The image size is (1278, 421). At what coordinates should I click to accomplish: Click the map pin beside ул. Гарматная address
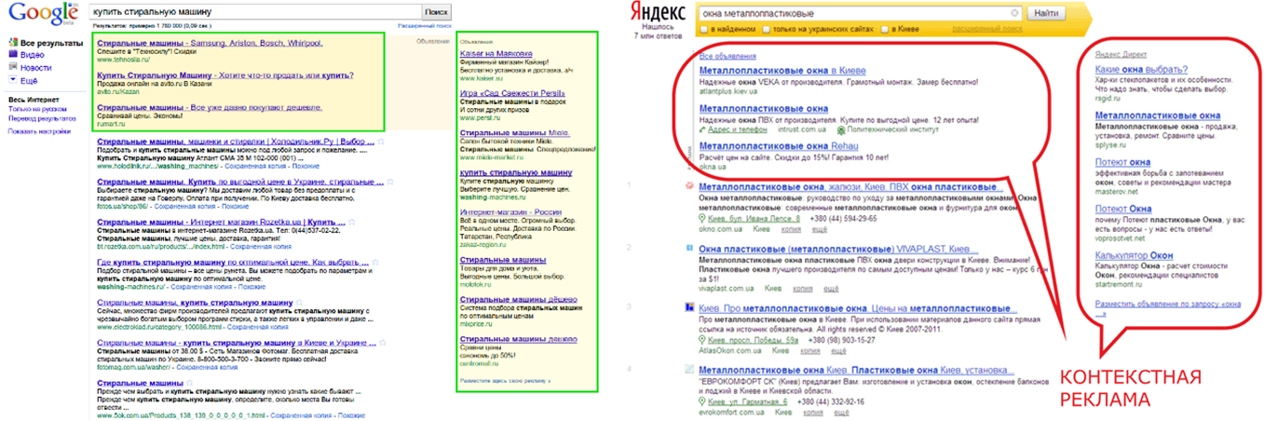click(x=703, y=402)
